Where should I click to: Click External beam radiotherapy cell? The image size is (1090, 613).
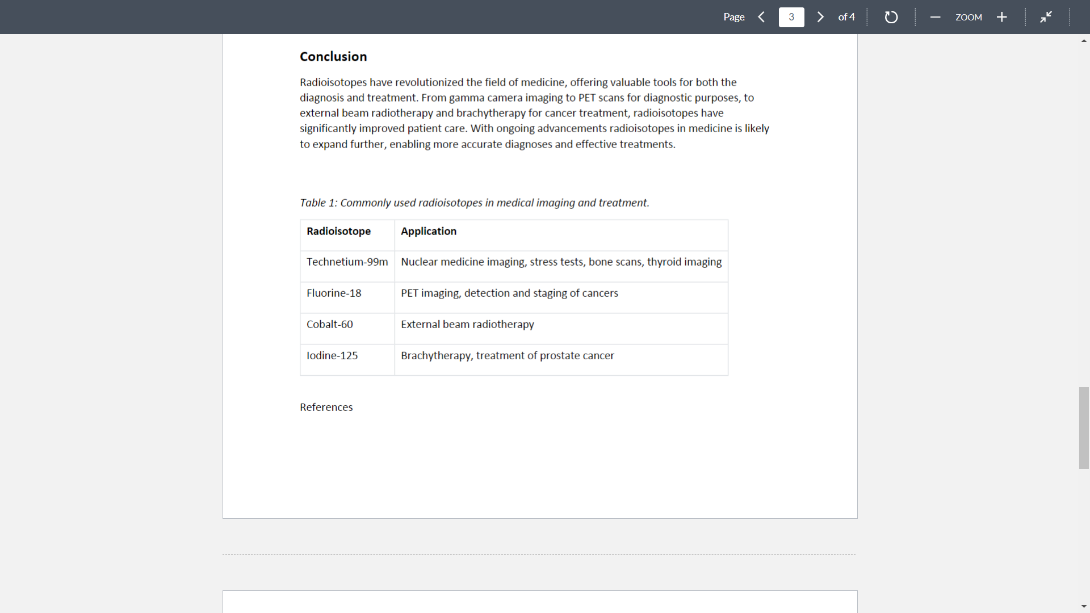[467, 324]
